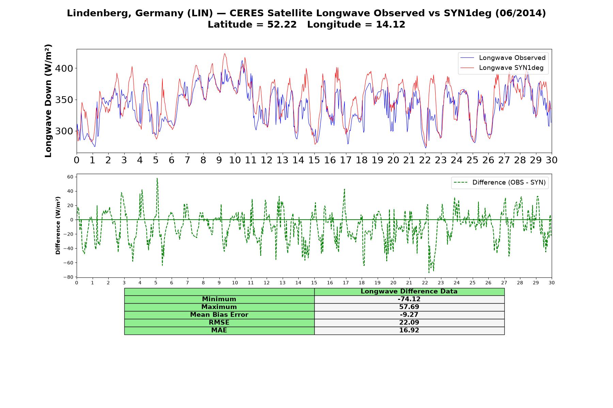The height and width of the screenshot is (408, 613).
Task: Click day 22 tick label on the lower chart
Action: [x=425, y=283]
